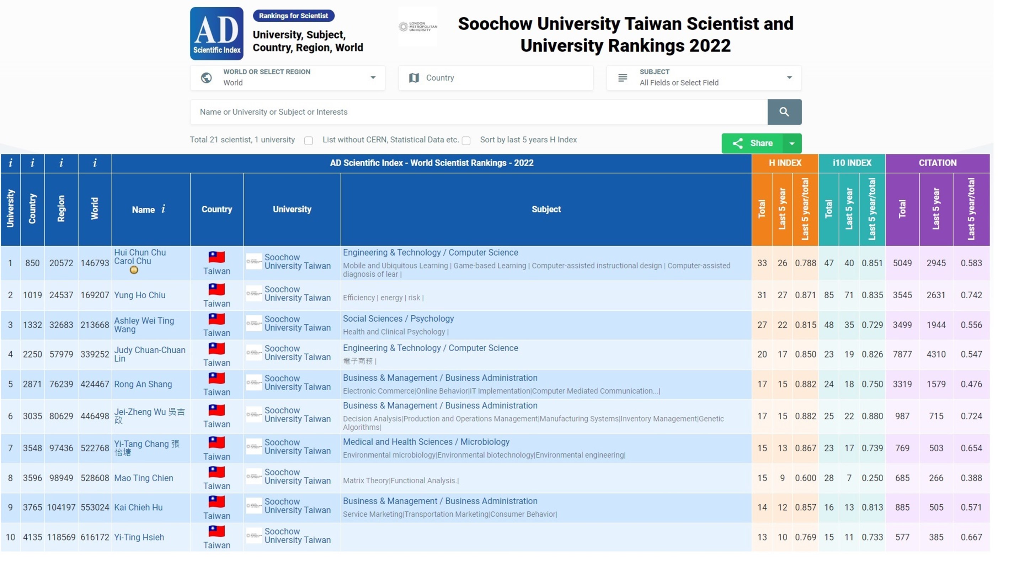Click the CITATION column group header
Screen dimensions: 1025x576
[x=937, y=163]
